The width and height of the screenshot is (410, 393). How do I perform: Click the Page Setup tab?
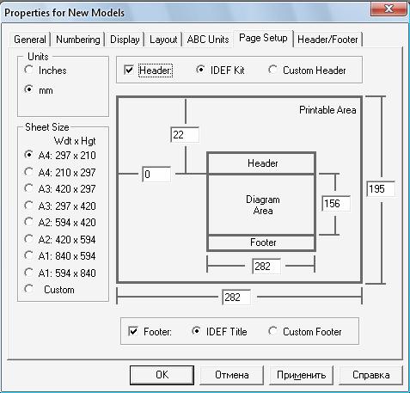tap(263, 38)
